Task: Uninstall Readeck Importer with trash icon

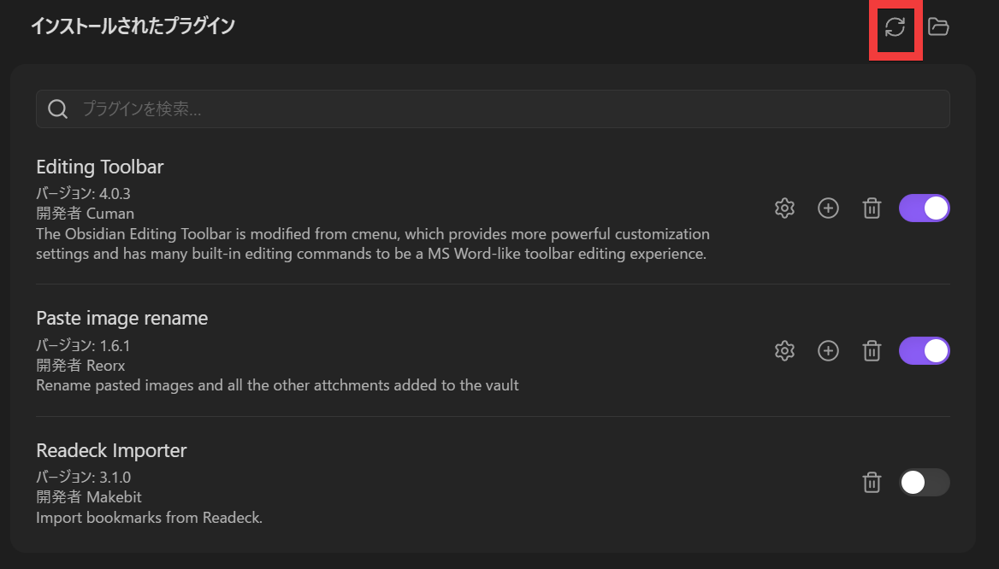Action: [x=872, y=482]
